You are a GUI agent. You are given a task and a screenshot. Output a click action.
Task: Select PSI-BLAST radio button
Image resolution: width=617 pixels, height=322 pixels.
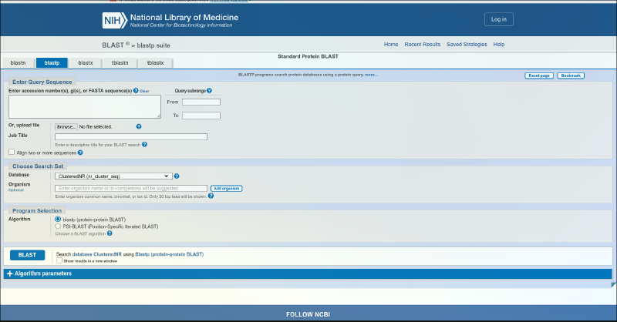(x=58, y=226)
